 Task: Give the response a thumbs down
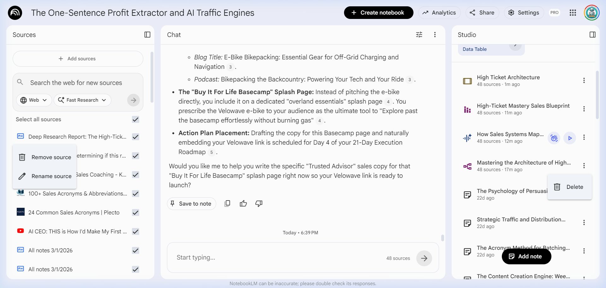coord(259,204)
